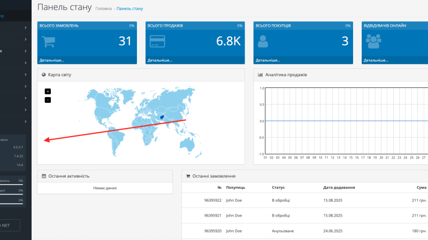Click date 15.08.2025 in order 96395922 row
The width and height of the screenshot is (428, 240).
[333, 201]
